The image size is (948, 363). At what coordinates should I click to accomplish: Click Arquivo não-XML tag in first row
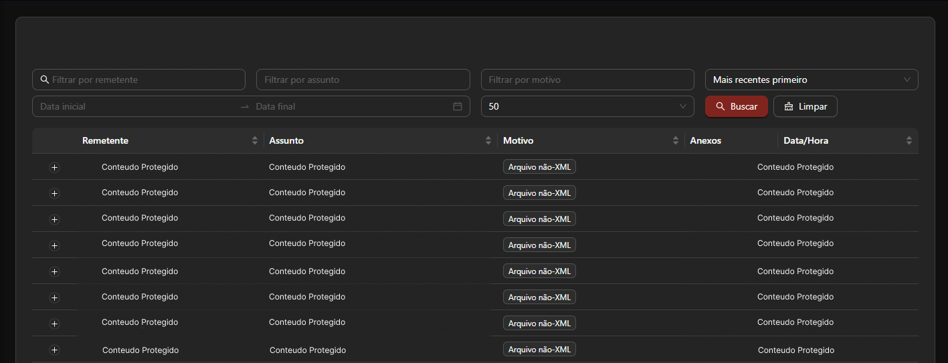tap(539, 166)
